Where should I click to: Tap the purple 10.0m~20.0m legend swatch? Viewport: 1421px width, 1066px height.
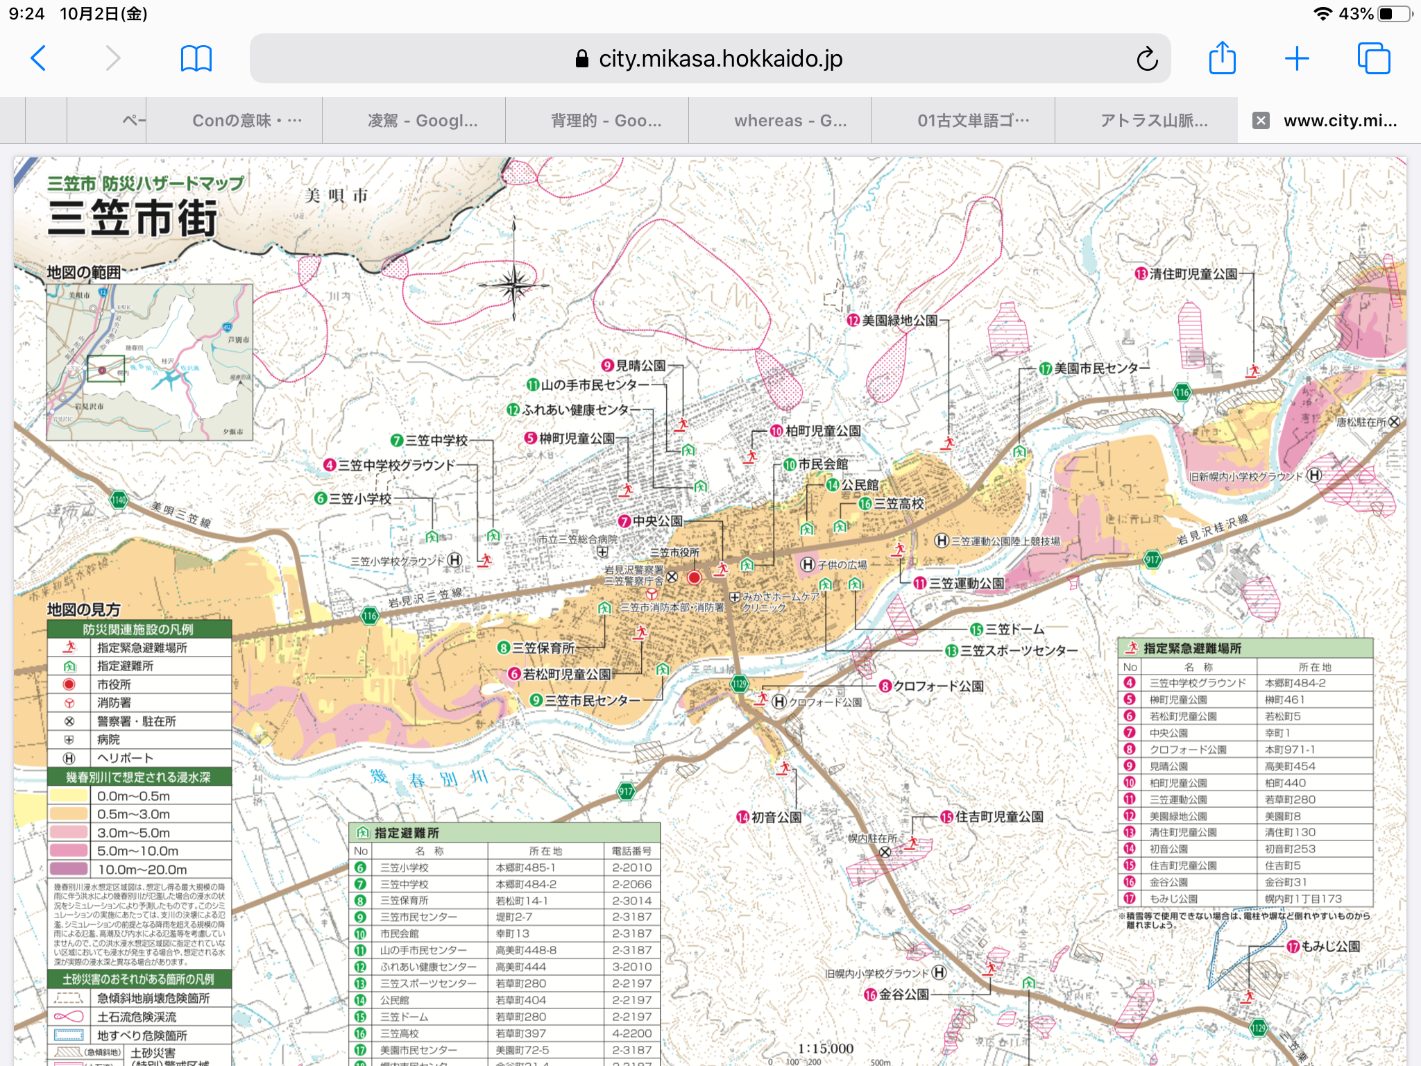pyautogui.click(x=69, y=869)
